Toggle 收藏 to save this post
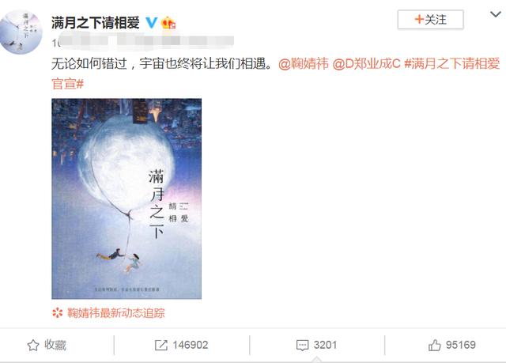This screenshot has width=506, height=363. 47,346
